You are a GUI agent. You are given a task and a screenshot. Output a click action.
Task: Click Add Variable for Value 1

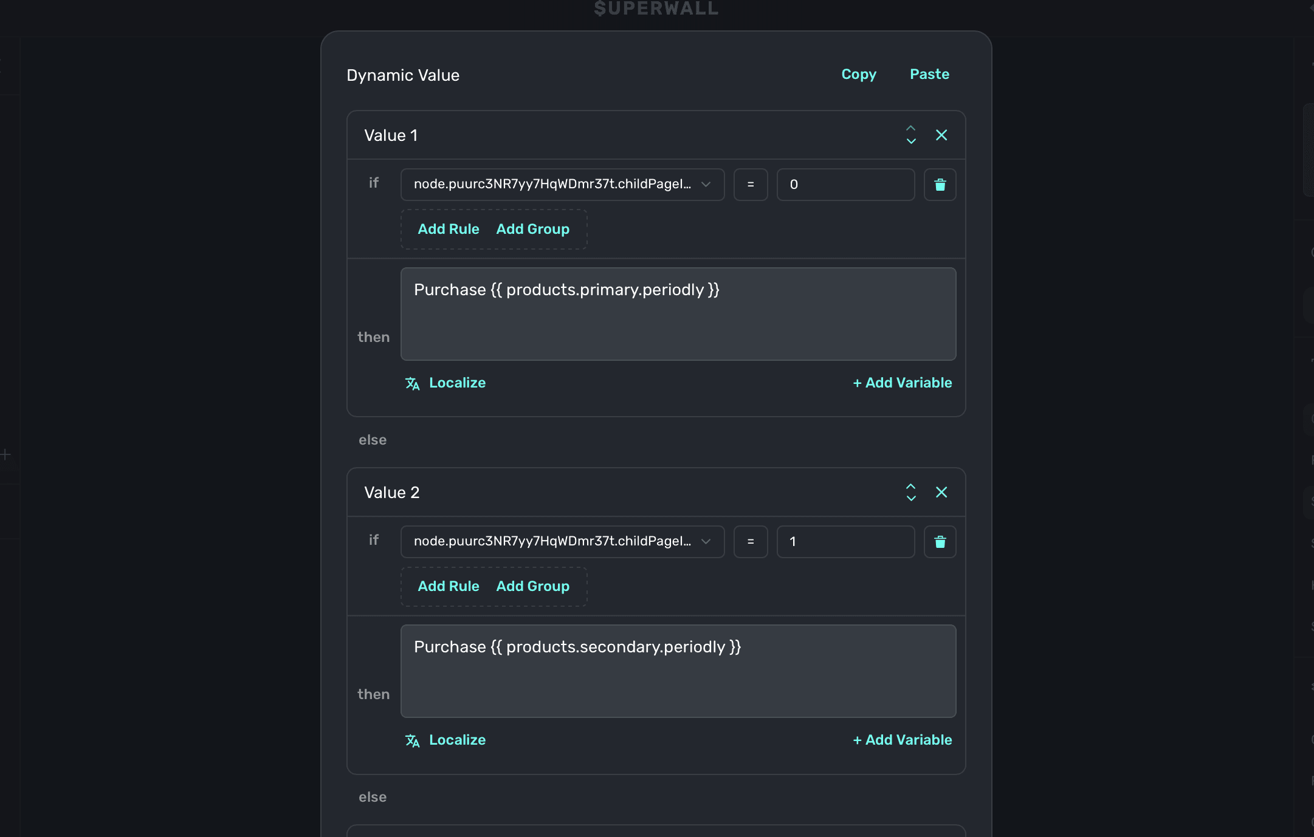902,383
